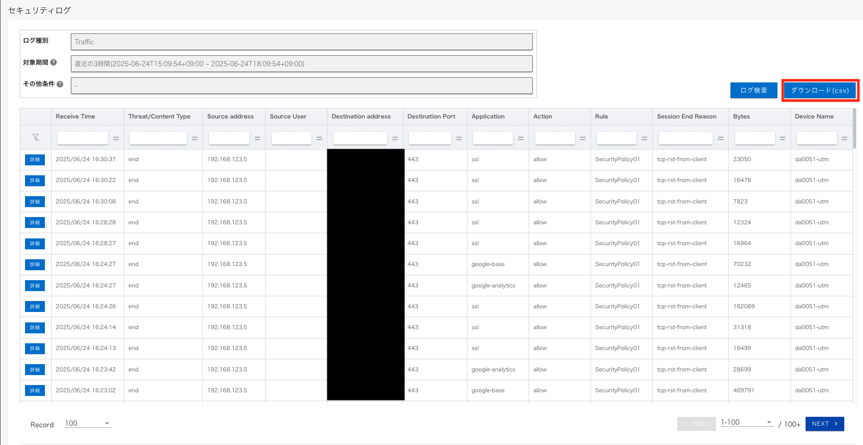Open Application filter operator menu

pyautogui.click(x=521, y=138)
